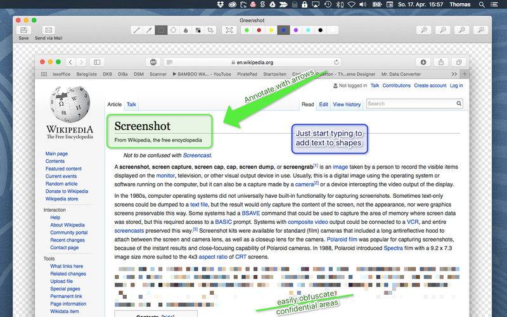Screen dimensions: 507x317
Task: Pick the white color swatch
Action: pyautogui.click(x=332, y=30)
